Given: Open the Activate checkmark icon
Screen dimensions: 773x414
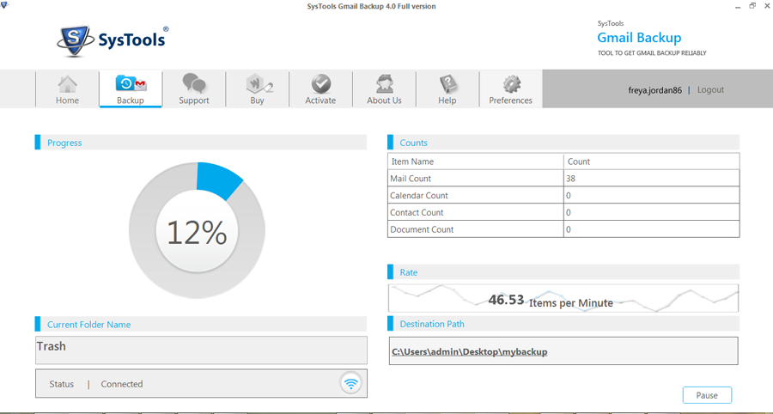Looking at the screenshot, I should 321,84.
